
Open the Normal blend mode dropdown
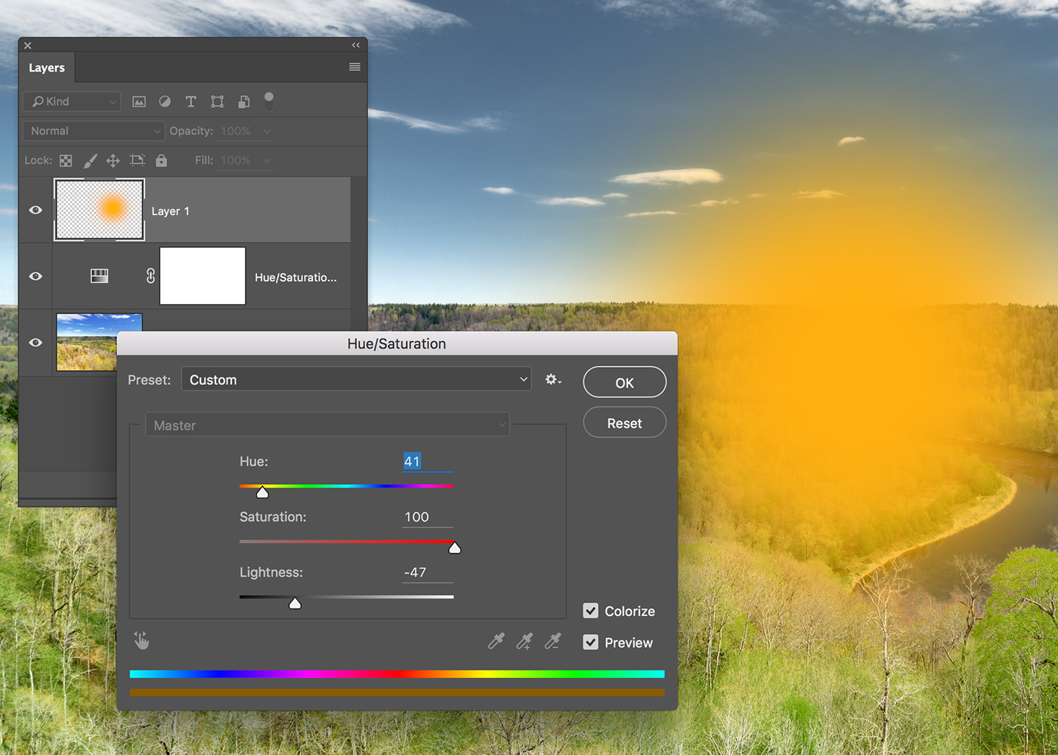point(94,131)
